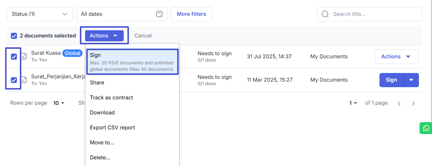Toggle the select-all documents checkbox

tap(14, 36)
